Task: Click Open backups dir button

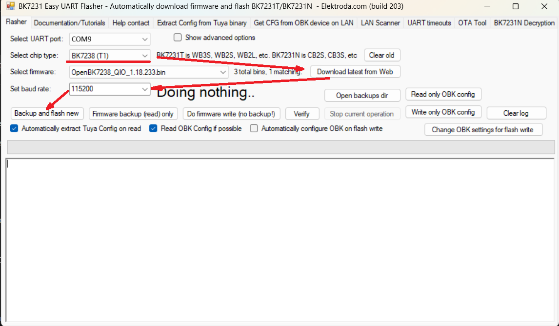Action: tap(362, 96)
